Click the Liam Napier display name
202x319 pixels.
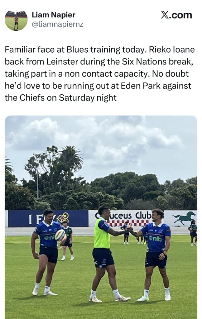(x=54, y=15)
